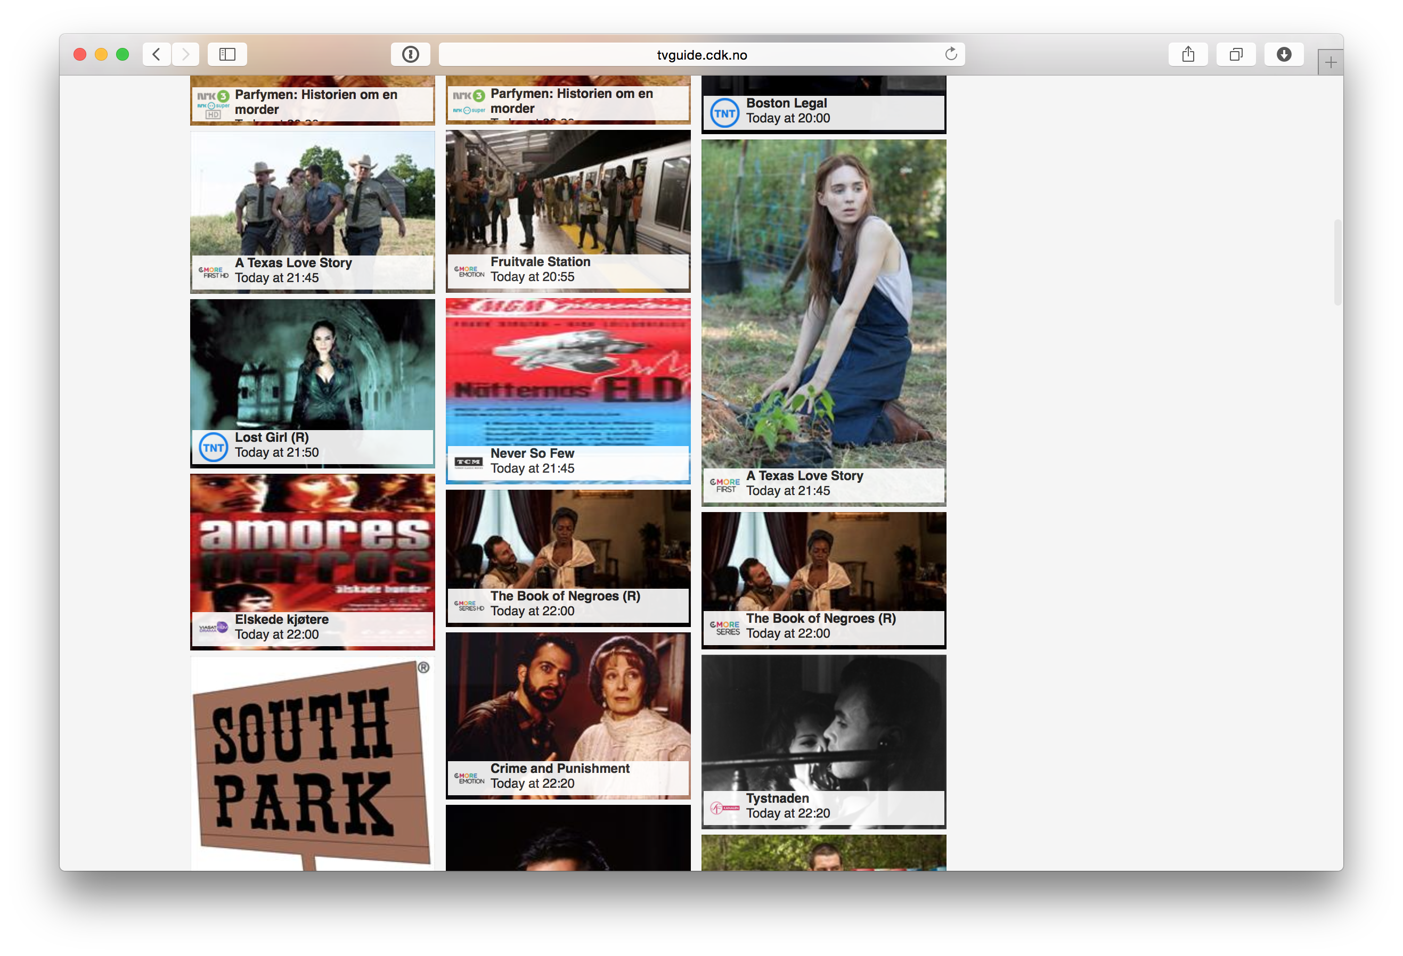Open the Share sheet icon
Viewport: 1403px width, 956px height.
[x=1187, y=54]
